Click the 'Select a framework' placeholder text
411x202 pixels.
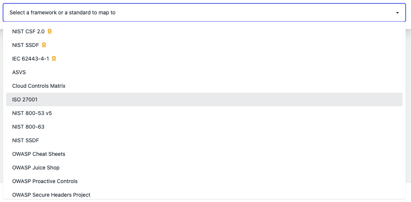[62, 12]
